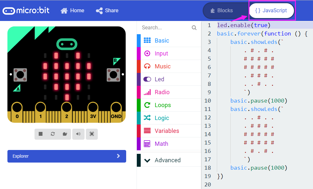313x189 pixels.
Task: Click the micro:bit logo
Action: pos(26,10)
